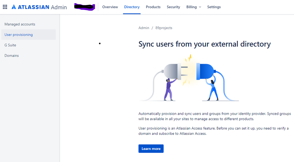The height and width of the screenshot is (162, 294).
Task: Go to the Overview tab
Action: 110,7
